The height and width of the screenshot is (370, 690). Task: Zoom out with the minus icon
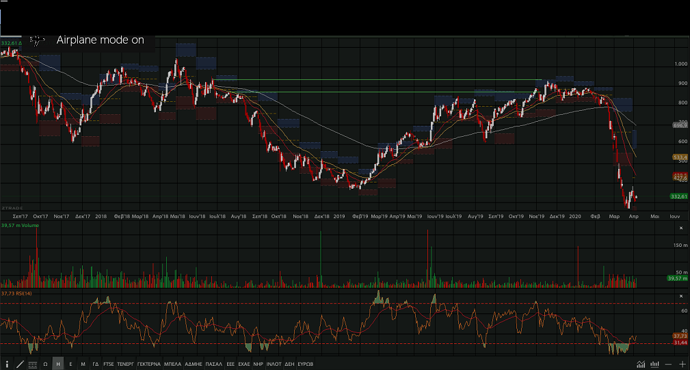[669, 364]
